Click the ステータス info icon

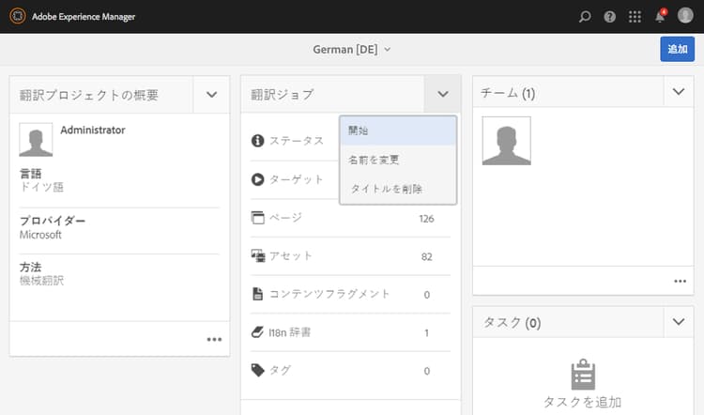(258, 141)
